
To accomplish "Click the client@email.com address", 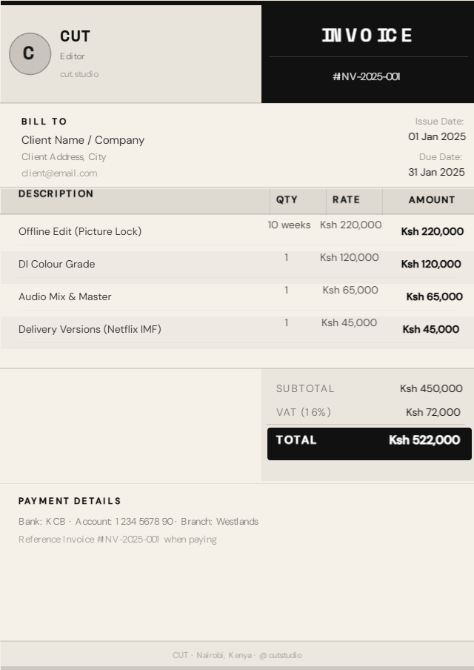I will pyautogui.click(x=59, y=173).
